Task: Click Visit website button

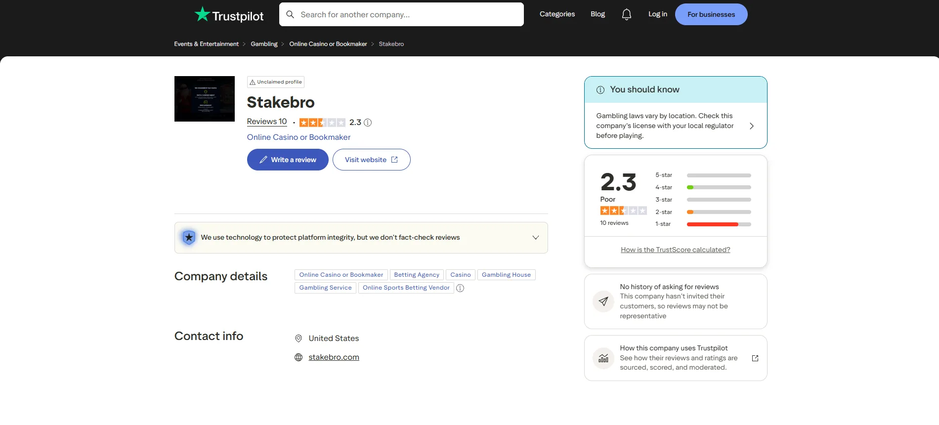Action: click(372, 160)
